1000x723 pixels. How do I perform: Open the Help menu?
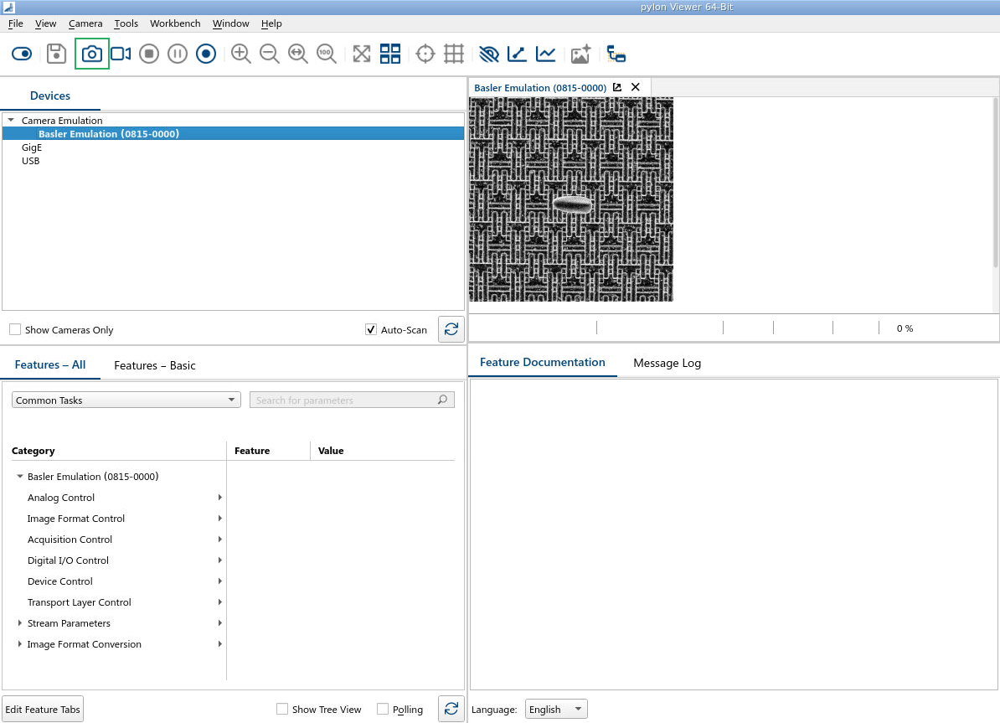271,23
